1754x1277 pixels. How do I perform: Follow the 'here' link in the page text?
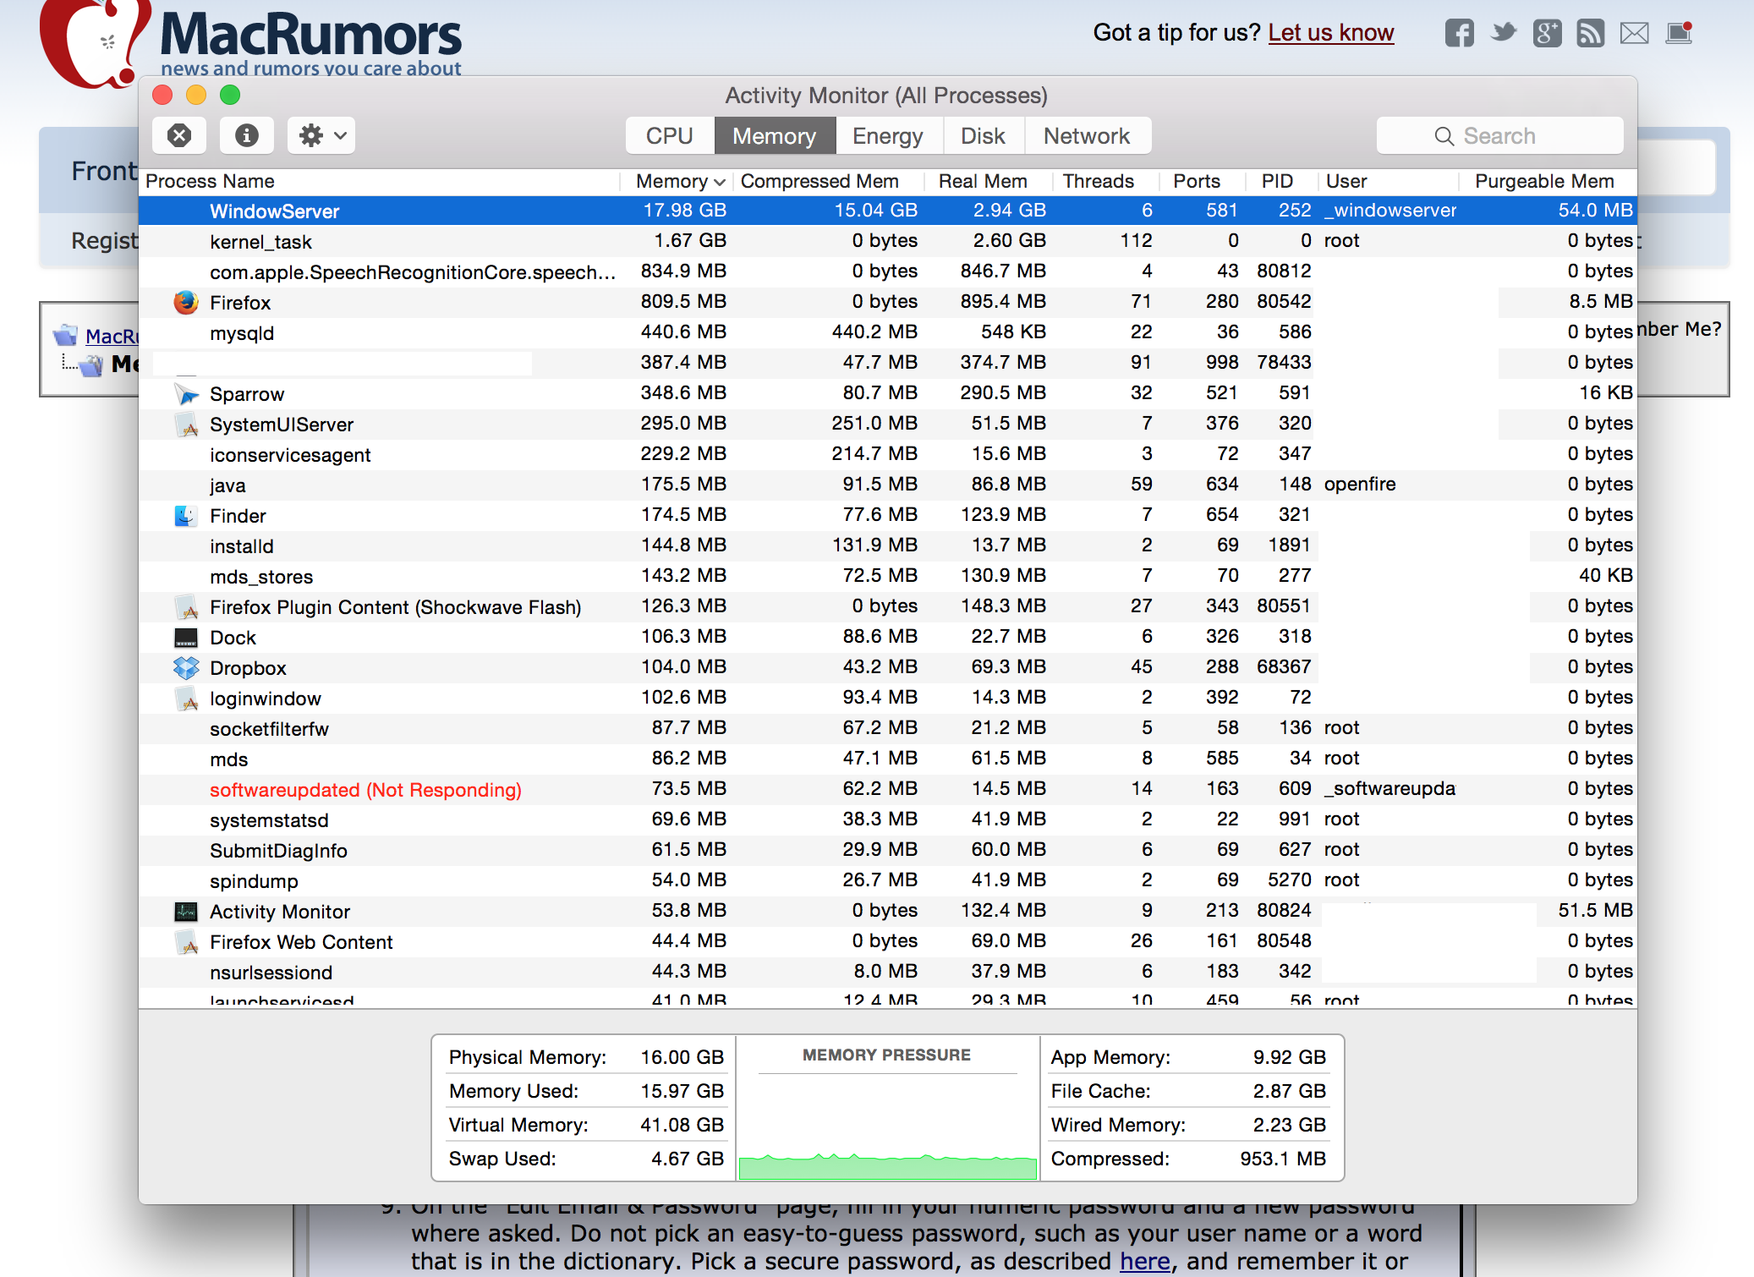[1144, 1261]
